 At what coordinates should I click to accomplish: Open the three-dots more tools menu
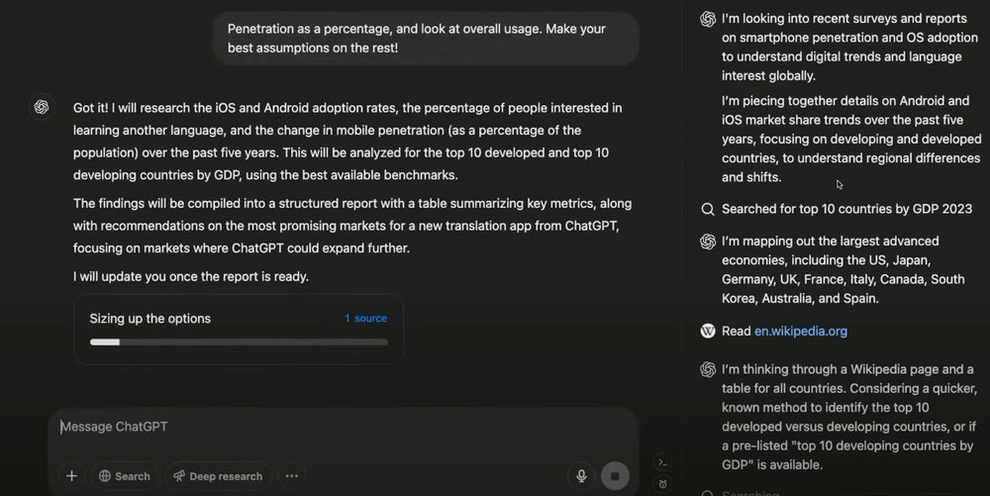click(291, 476)
